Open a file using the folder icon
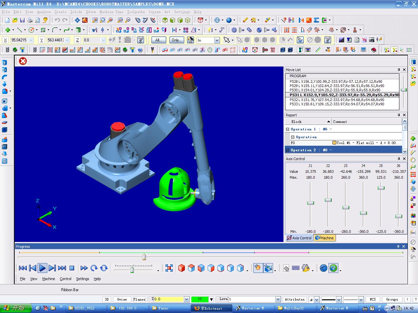418x313 pixels. [x=15, y=20]
